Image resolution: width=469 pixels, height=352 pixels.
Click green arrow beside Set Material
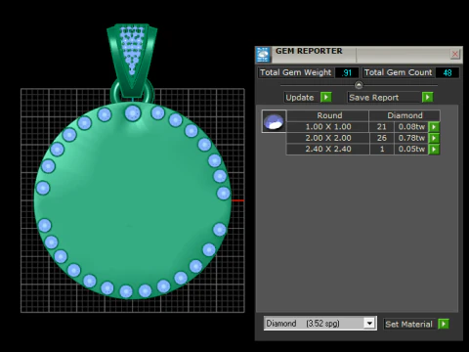[x=444, y=324]
